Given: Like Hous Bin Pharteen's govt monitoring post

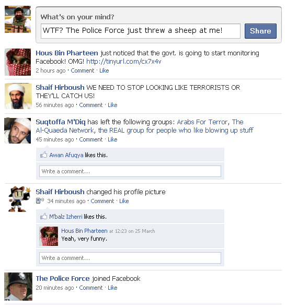Looking at the screenshot, I should (x=104, y=70).
